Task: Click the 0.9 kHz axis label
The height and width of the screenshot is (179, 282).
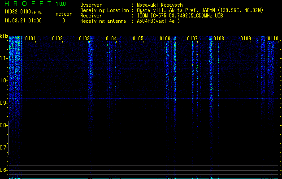Action: [x=4, y=103]
